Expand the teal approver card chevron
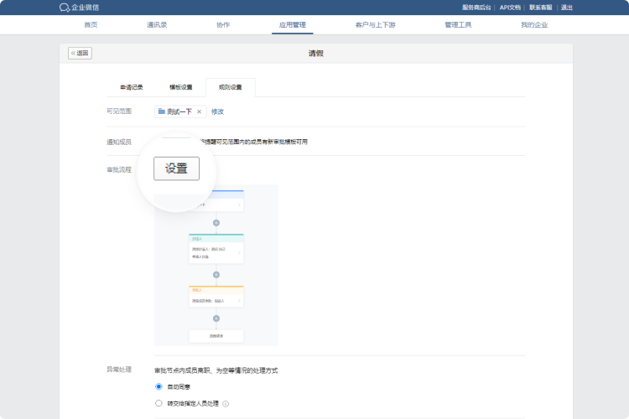 click(240, 252)
